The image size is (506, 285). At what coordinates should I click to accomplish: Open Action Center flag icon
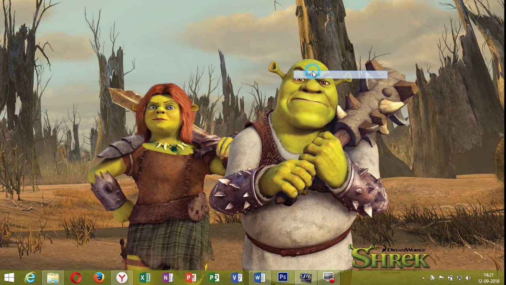441,278
